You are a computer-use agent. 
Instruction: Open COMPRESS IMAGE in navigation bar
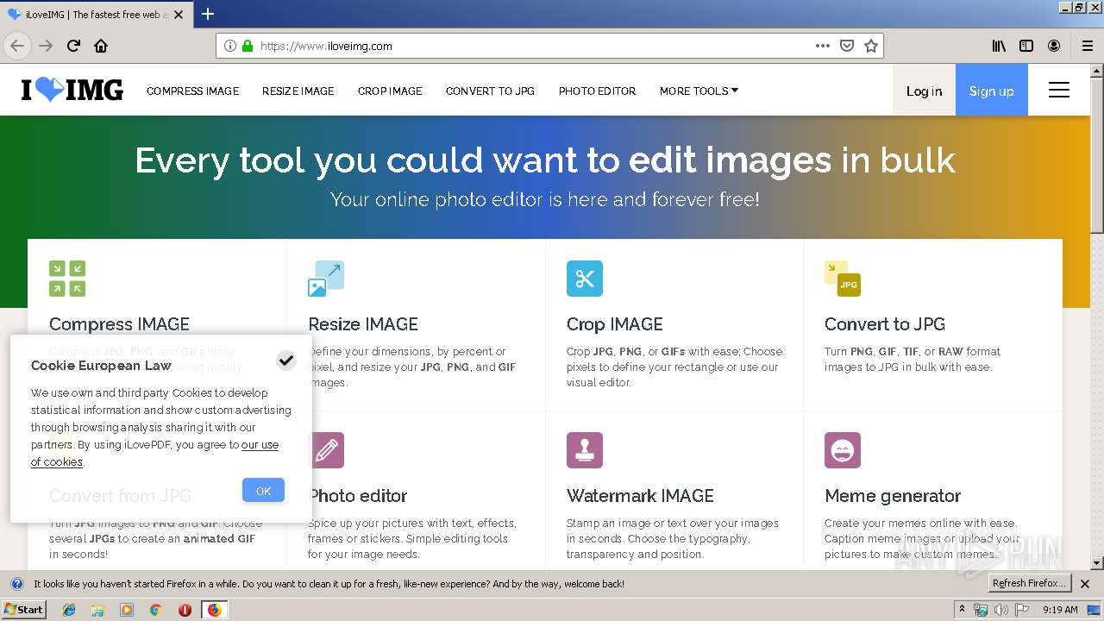[193, 91]
